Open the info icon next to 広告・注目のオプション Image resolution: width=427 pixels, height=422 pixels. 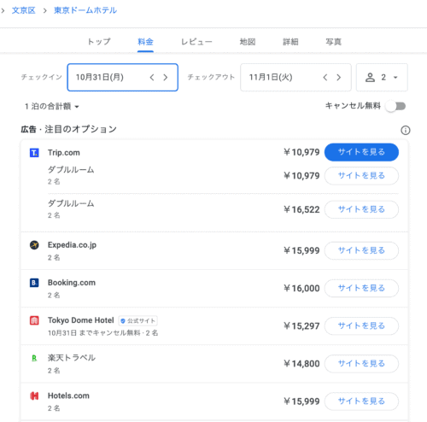tap(406, 131)
